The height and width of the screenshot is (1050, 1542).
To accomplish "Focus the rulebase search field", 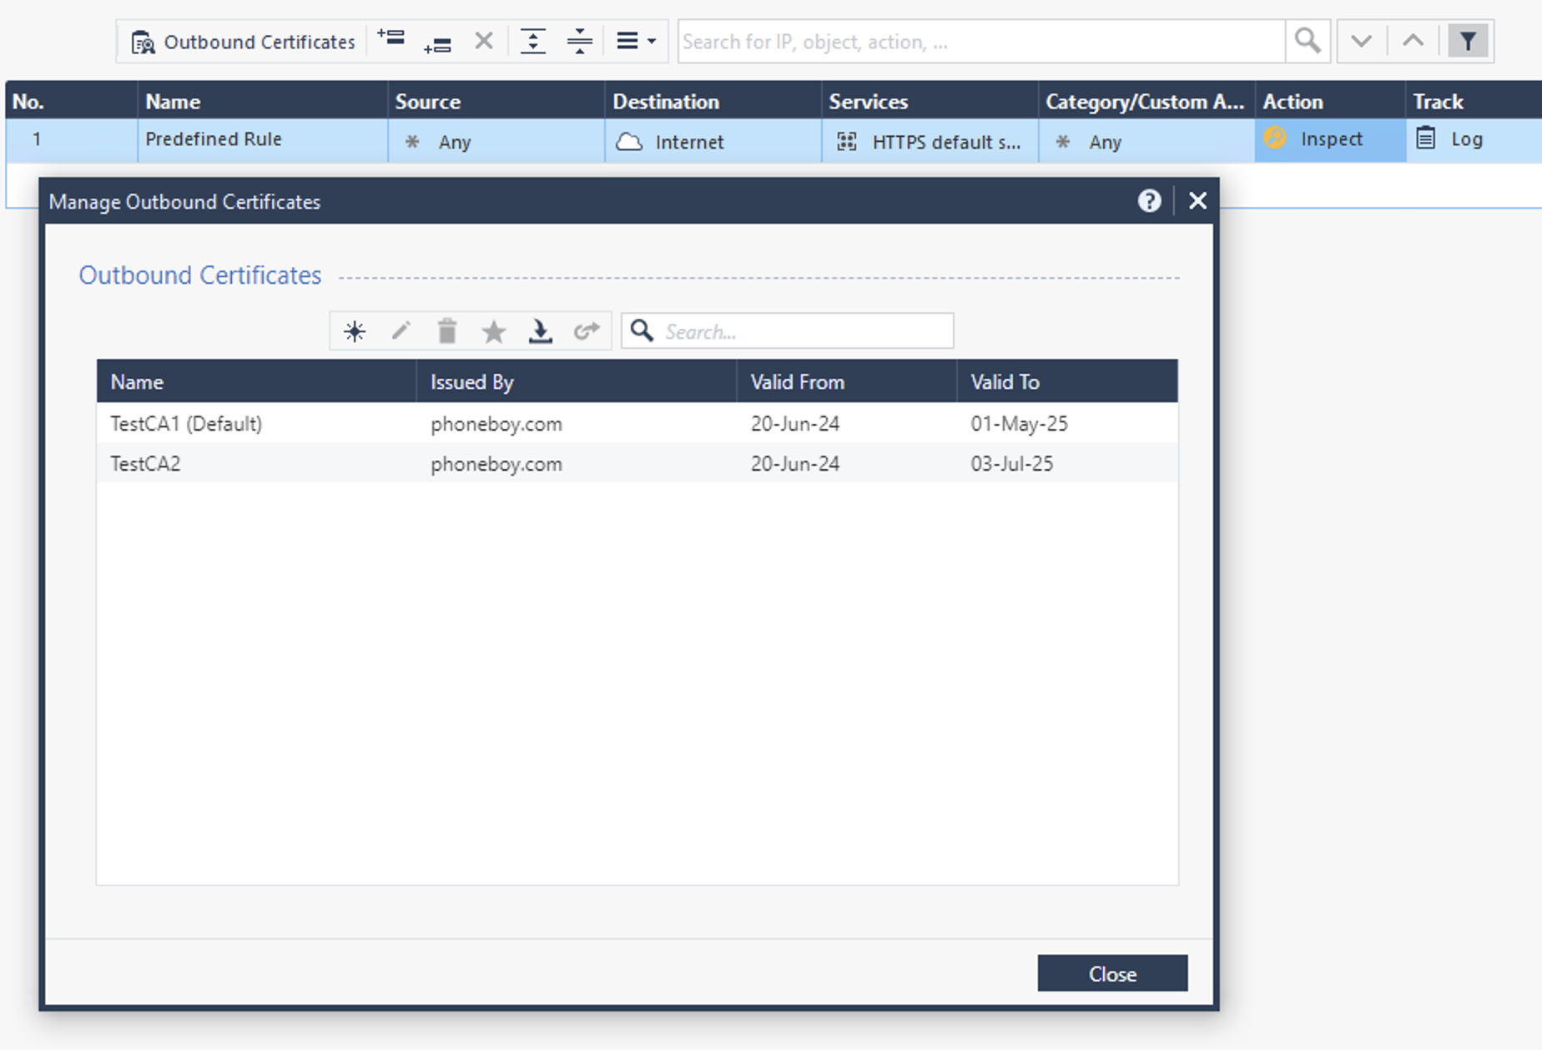I will pyautogui.click(x=981, y=42).
